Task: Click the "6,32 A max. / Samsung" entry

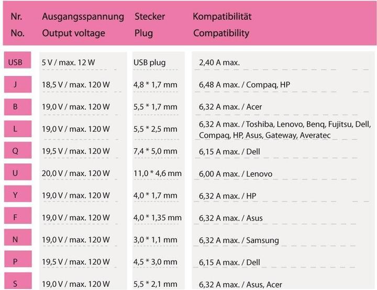Action: point(239,240)
